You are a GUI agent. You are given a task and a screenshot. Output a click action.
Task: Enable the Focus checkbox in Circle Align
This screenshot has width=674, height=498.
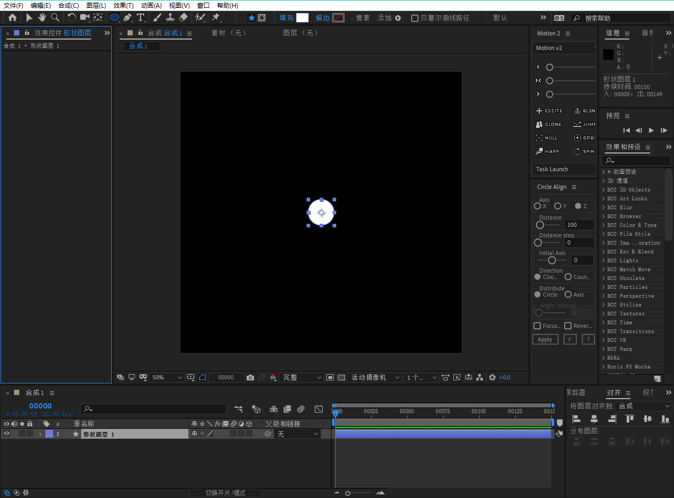[x=537, y=326]
